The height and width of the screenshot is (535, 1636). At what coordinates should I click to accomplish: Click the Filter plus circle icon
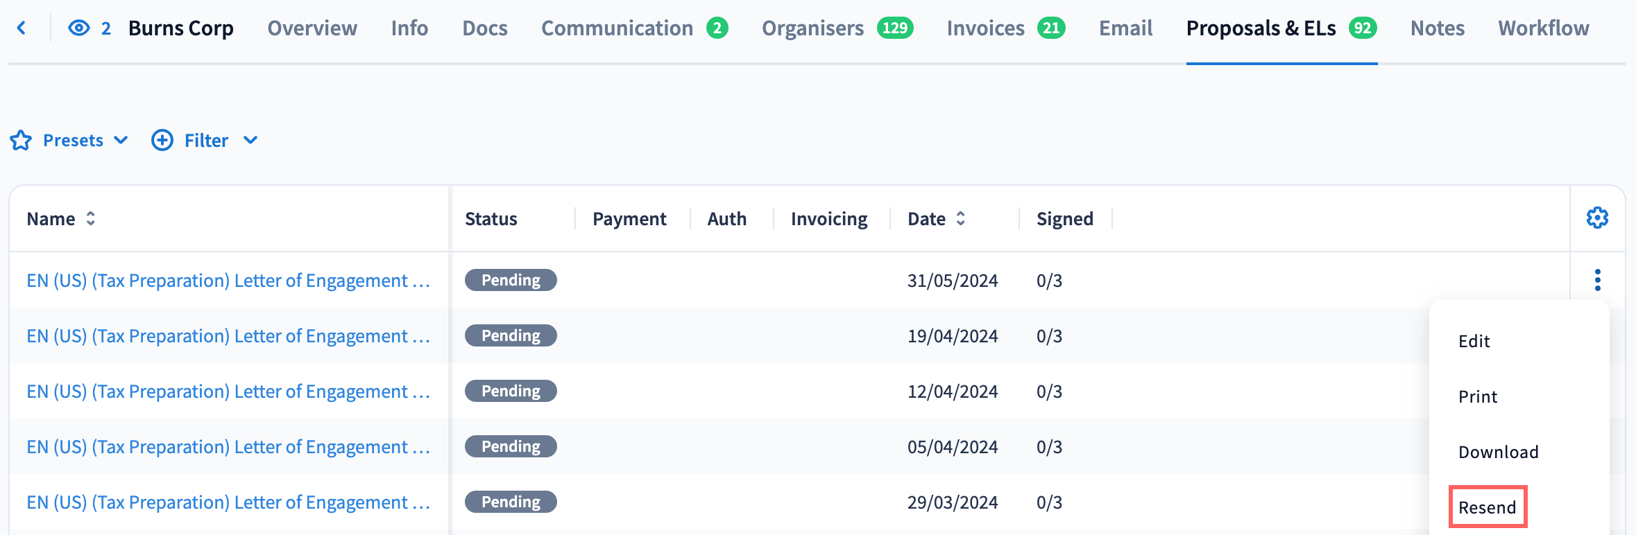click(x=162, y=141)
